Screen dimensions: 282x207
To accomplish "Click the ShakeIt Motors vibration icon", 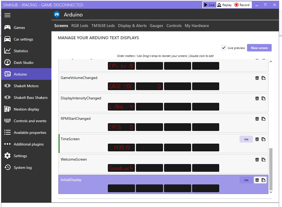I will point(7,86).
